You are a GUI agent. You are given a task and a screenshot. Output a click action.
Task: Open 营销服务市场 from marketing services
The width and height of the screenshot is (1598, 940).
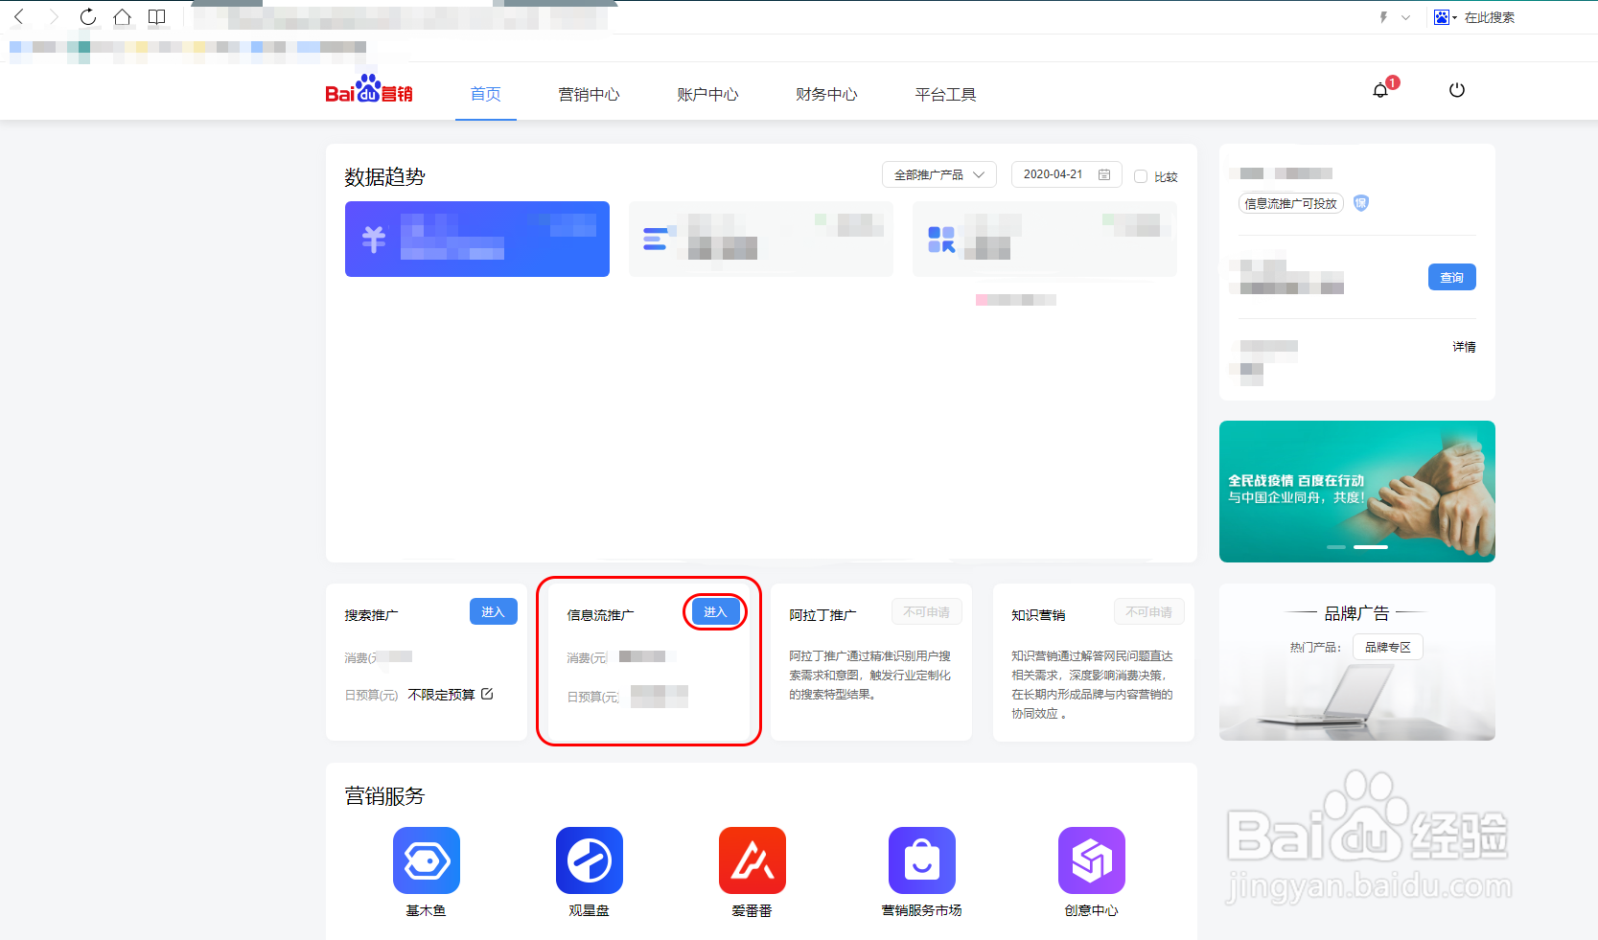(x=921, y=860)
